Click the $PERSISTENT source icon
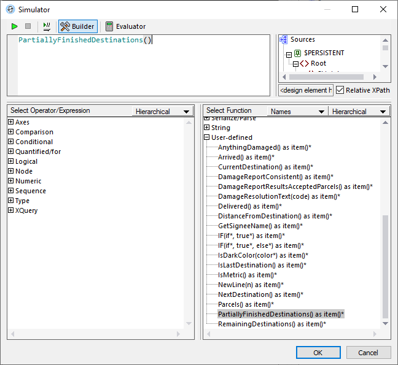The image size is (398, 365). pyautogui.click(x=298, y=53)
